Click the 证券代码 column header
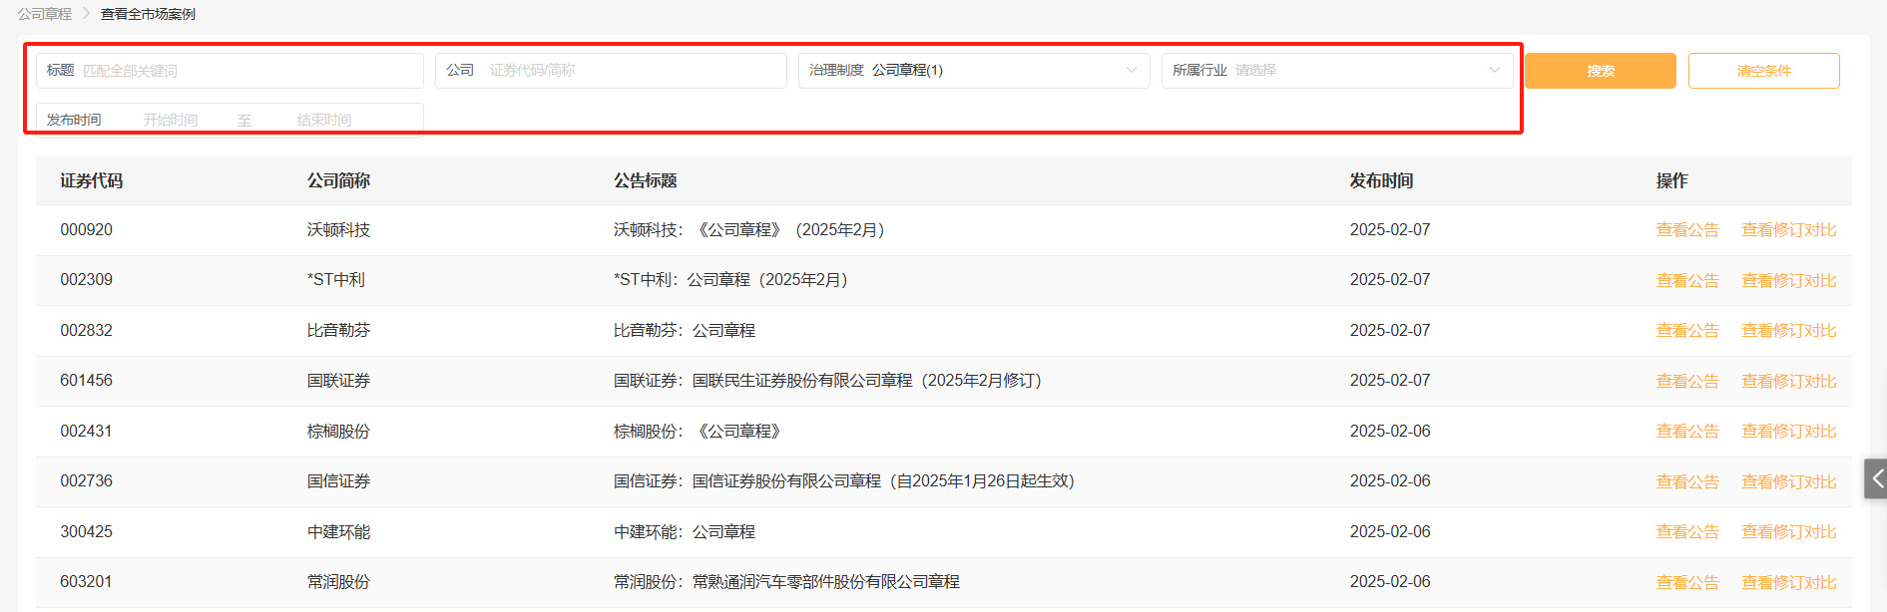 point(91,180)
